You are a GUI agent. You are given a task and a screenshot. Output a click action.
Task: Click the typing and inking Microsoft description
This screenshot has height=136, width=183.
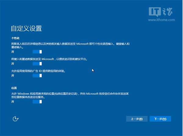[49, 59]
